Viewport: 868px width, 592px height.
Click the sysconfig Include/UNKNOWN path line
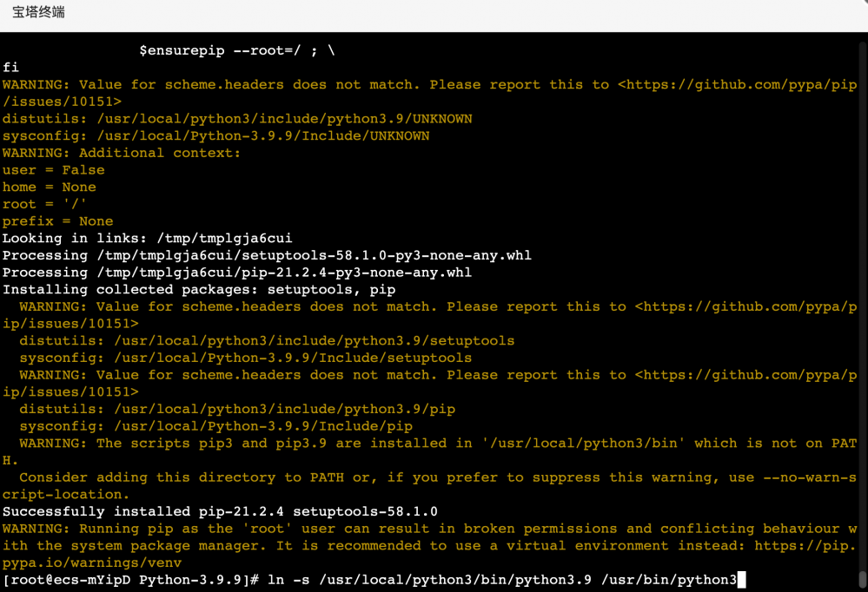coord(215,135)
